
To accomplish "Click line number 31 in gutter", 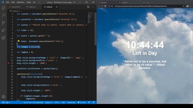I will click(12, 96).
